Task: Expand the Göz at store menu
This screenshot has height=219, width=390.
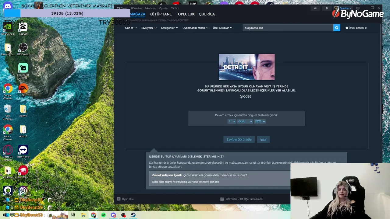Action: click(x=131, y=28)
